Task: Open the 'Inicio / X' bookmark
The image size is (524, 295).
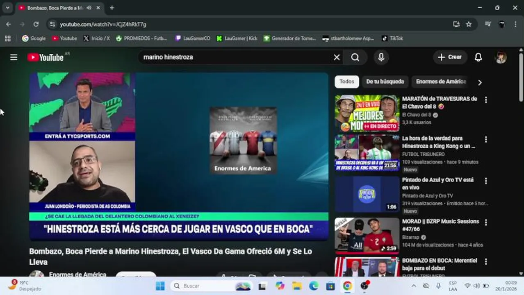Action: [x=96, y=39]
